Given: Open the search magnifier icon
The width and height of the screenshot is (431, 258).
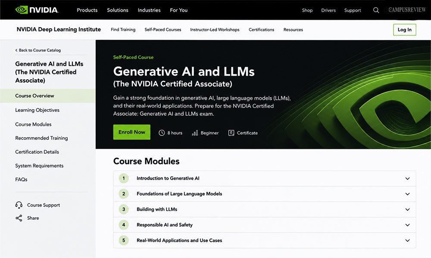Looking at the screenshot, I should (376, 10).
